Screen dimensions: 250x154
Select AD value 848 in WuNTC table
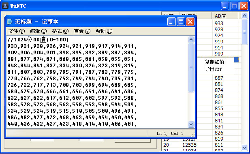pos(219,114)
